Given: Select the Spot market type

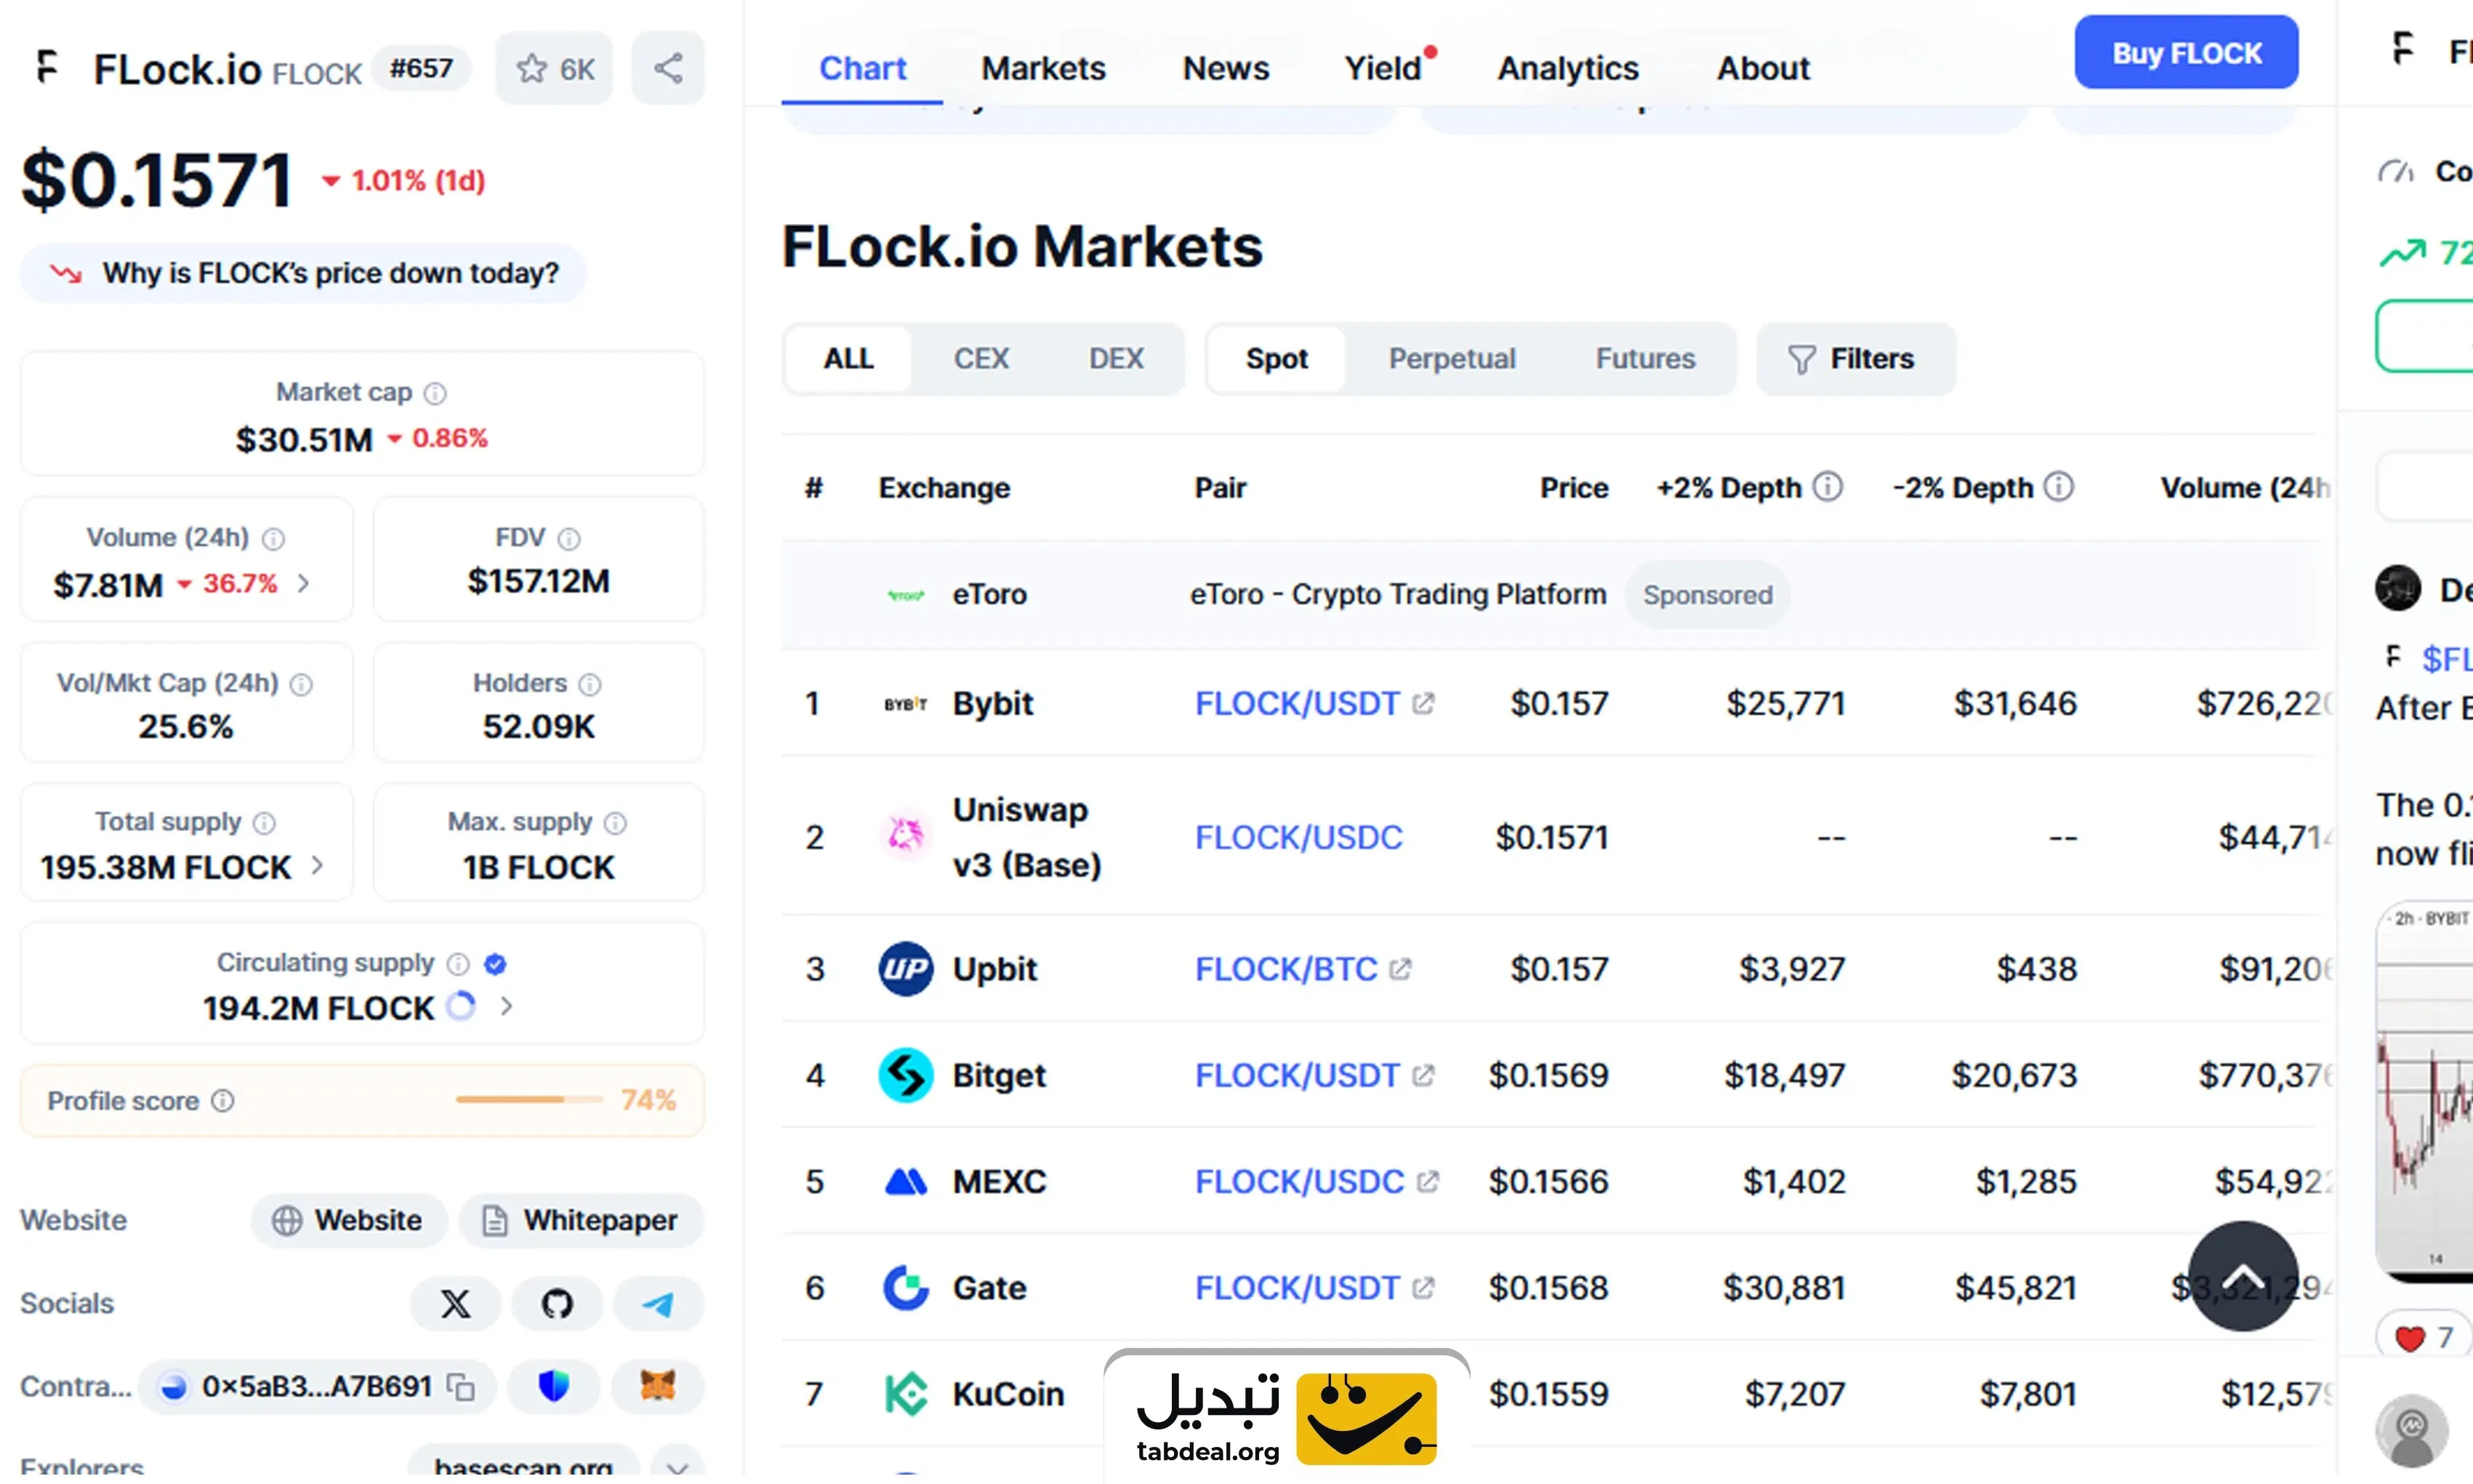Looking at the screenshot, I should pos(1276,359).
